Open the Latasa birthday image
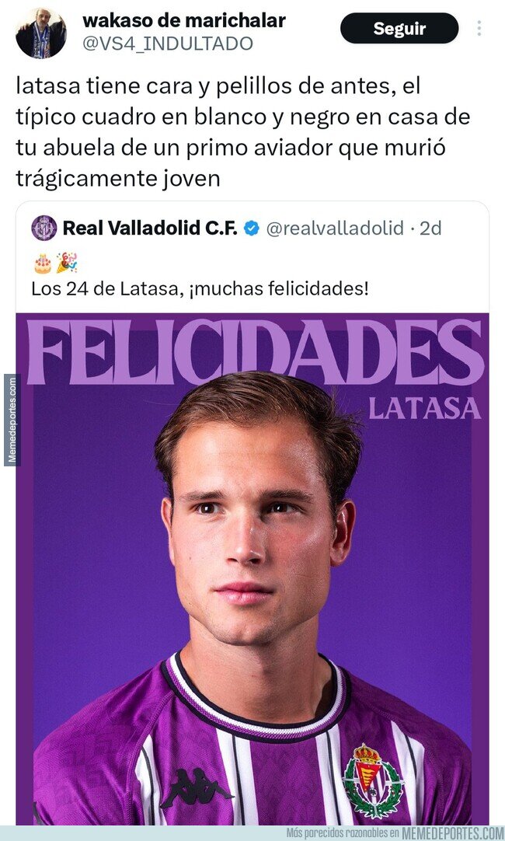This screenshot has width=505, height=841. [x=252, y=569]
